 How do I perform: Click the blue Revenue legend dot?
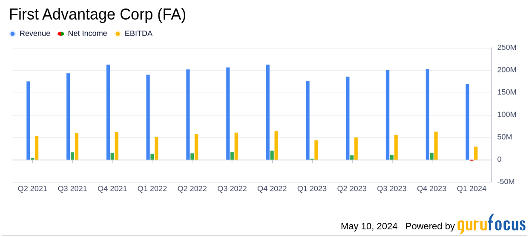12,34
